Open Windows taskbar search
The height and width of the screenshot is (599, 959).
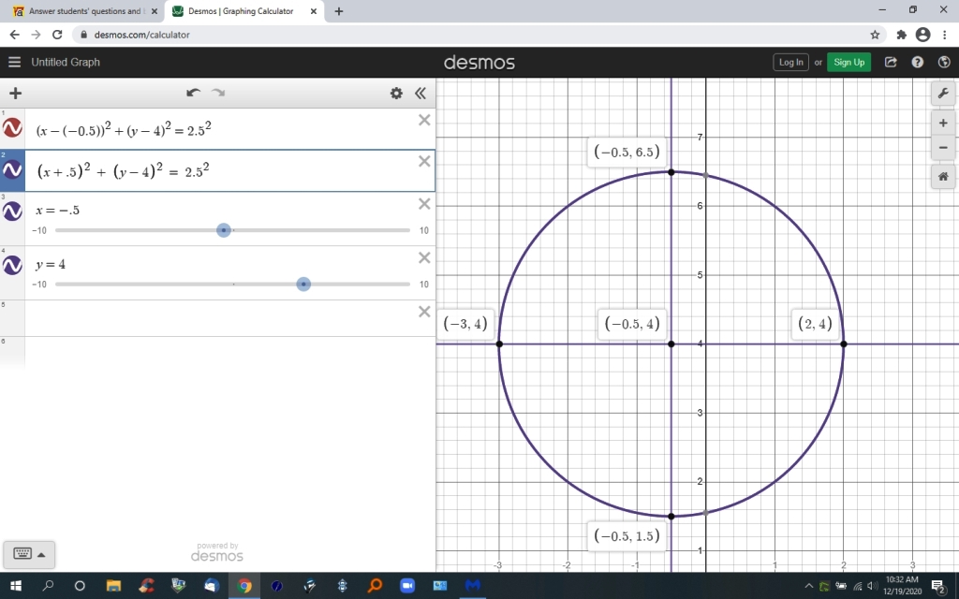48,586
